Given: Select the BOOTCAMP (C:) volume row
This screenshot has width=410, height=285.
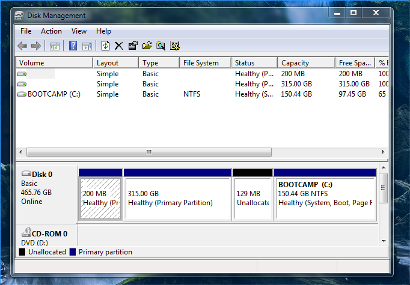Looking at the screenshot, I should pos(202,94).
